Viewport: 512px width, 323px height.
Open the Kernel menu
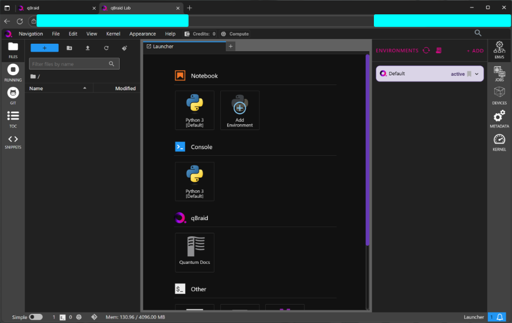(x=113, y=33)
